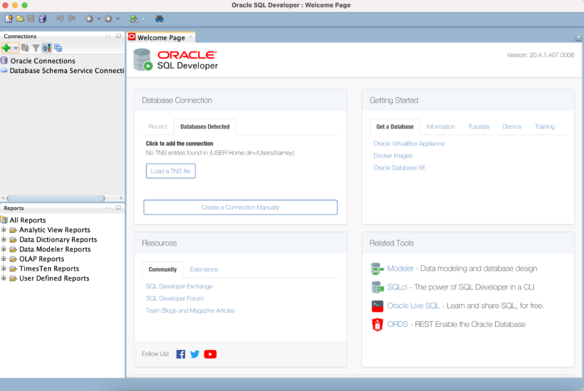Image resolution: width=584 pixels, height=391 pixels.
Task: Open the Oracle VirtualBox Appliance link
Action: 408,144
